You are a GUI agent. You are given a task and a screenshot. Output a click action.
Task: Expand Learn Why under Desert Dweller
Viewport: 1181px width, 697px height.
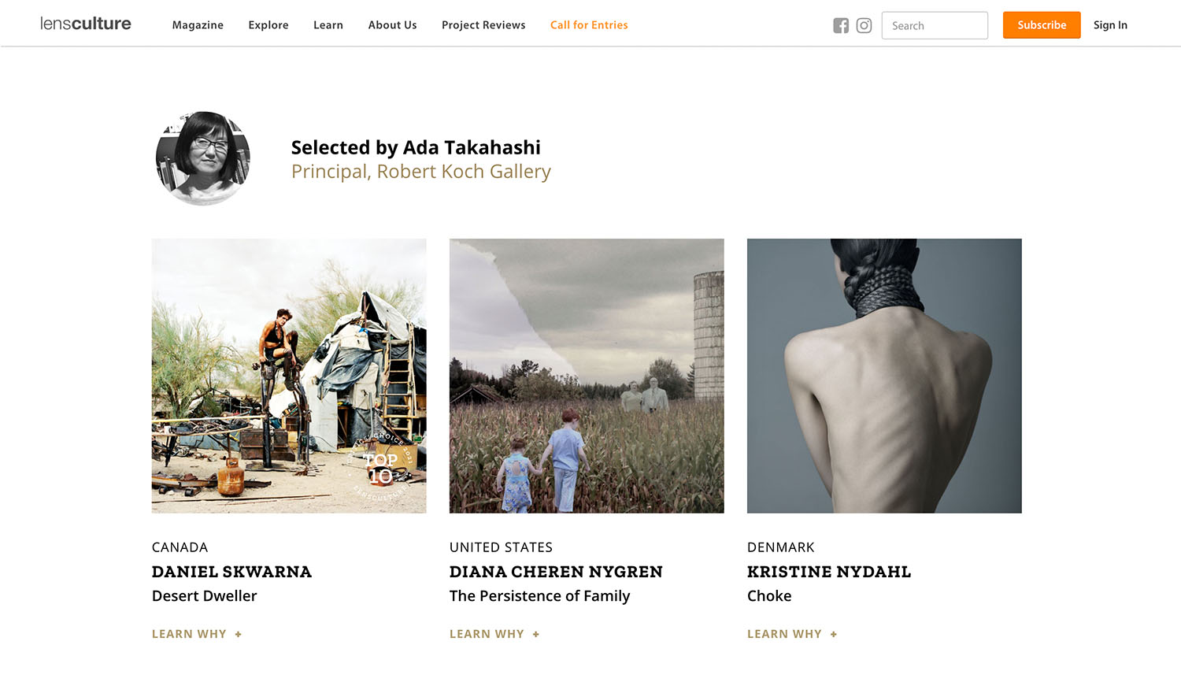pos(197,634)
